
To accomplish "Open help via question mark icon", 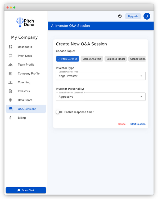I will [120, 16].
